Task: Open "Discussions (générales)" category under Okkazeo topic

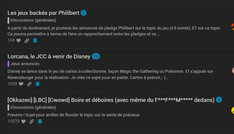Action: click(33, 107)
